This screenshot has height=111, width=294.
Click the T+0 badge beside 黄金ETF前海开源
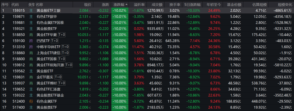pyautogui.click(x=69, y=65)
